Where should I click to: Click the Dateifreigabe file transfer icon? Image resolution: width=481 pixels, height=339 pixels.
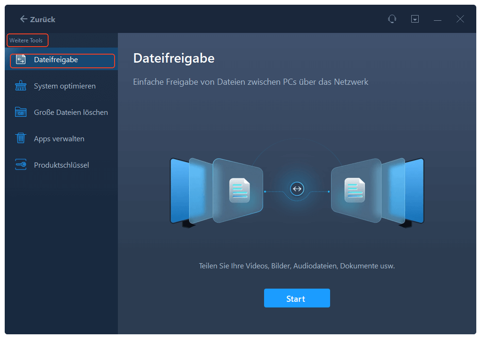click(21, 60)
